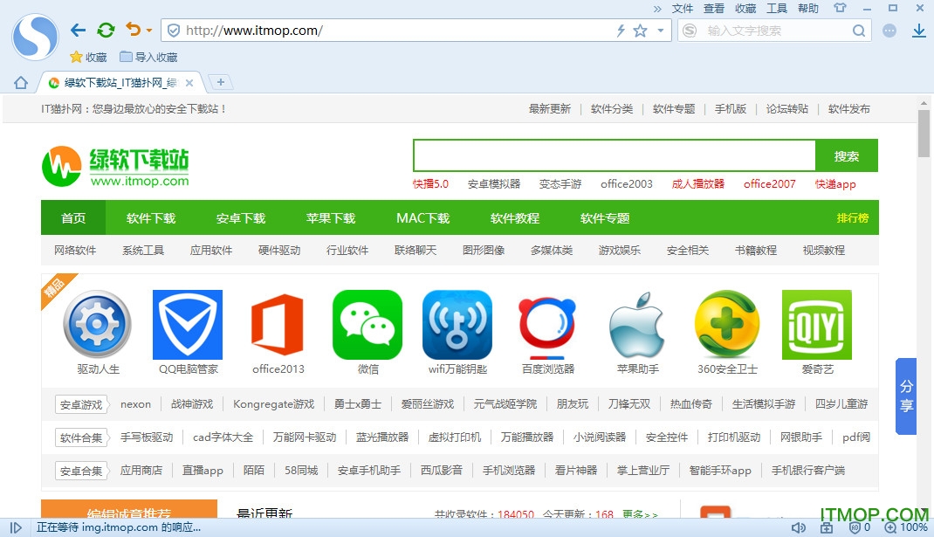The image size is (934, 537).
Task: Open the 查看 menu
Action: (x=714, y=9)
